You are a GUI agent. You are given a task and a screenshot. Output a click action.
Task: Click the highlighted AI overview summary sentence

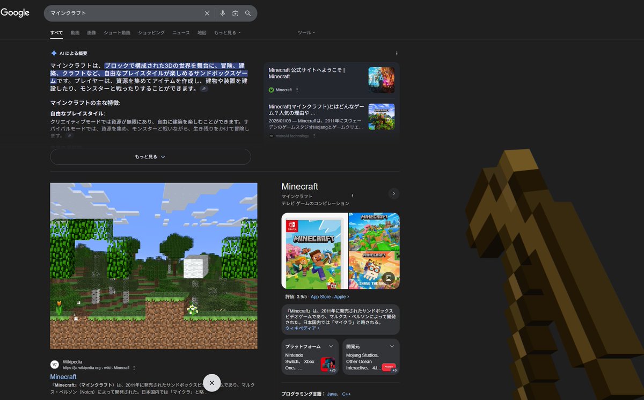click(x=149, y=72)
